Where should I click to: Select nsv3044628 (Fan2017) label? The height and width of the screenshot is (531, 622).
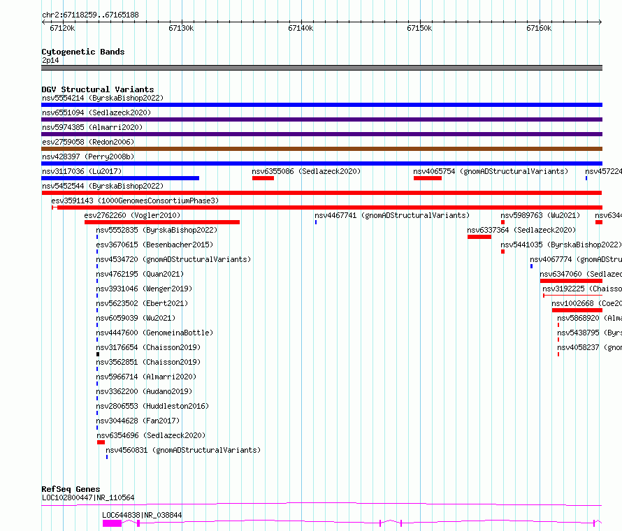[138, 421]
